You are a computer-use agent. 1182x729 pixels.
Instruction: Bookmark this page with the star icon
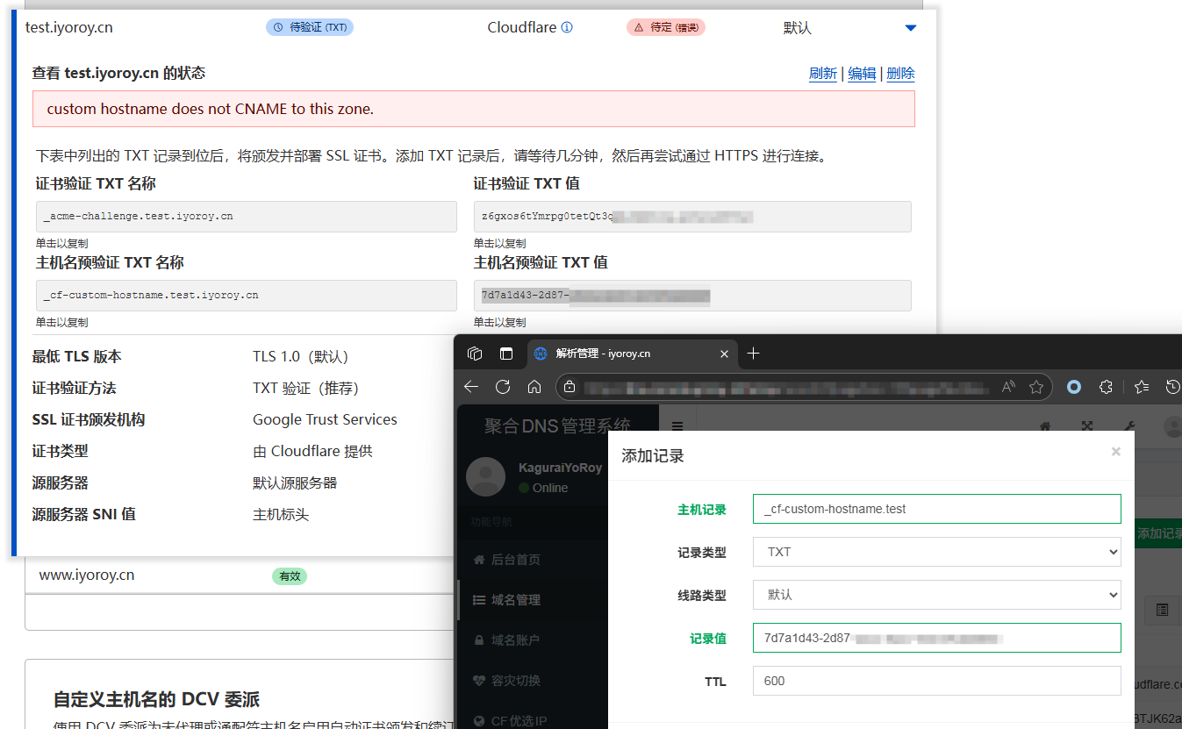1036,387
